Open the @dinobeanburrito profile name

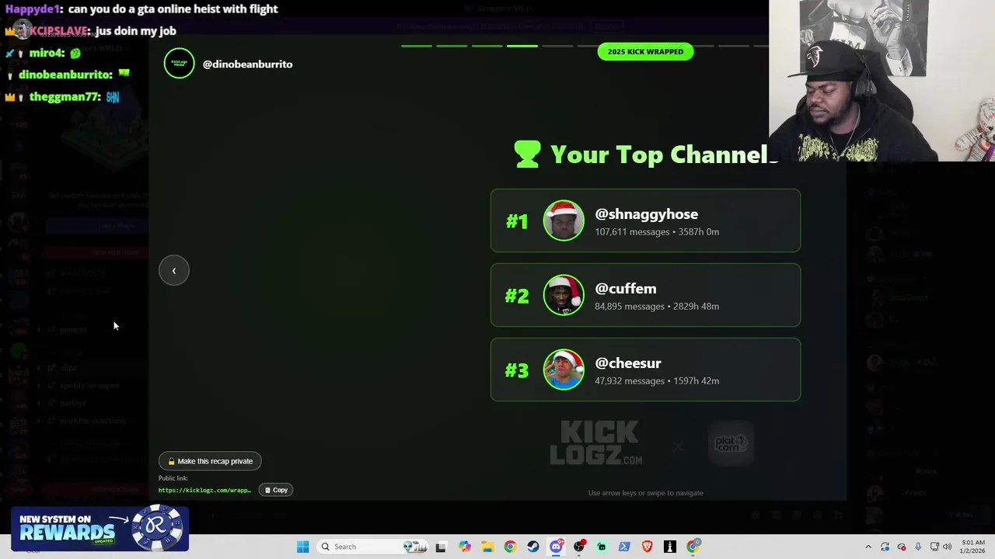pyautogui.click(x=247, y=64)
